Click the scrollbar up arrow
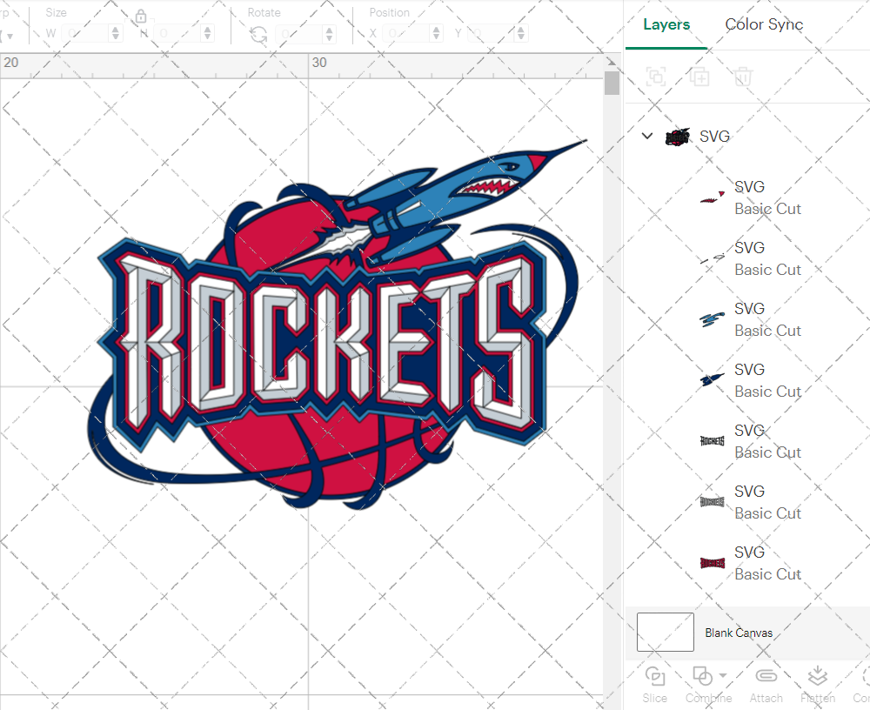Screen dimensions: 870x710 point(612,62)
